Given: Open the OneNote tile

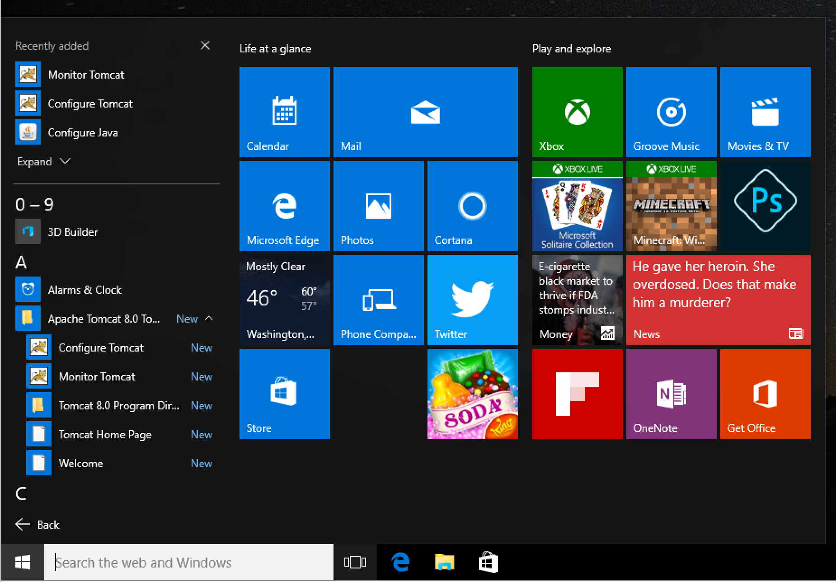Looking at the screenshot, I should click(672, 394).
